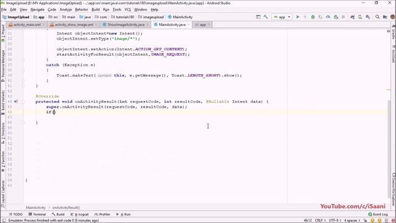Click Apply Changes icon next to Run

(x=305, y=17)
